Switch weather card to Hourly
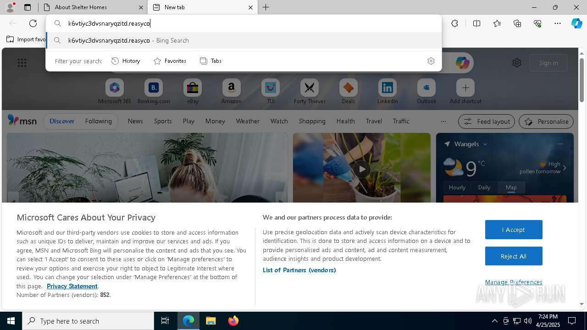Screen dimensions: 587x330 point(457,187)
